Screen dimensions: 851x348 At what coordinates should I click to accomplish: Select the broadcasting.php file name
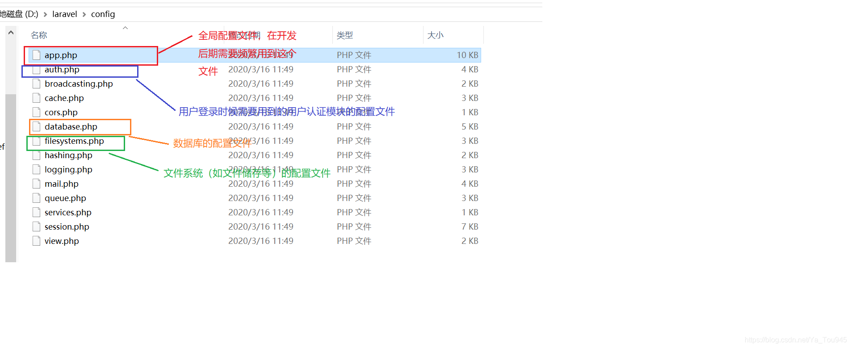click(x=79, y=84)
